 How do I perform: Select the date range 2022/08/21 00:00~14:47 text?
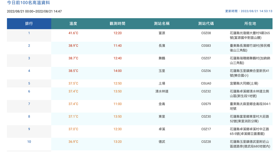34,11
